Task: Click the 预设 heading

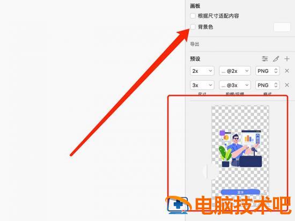Action: [195, 59]
